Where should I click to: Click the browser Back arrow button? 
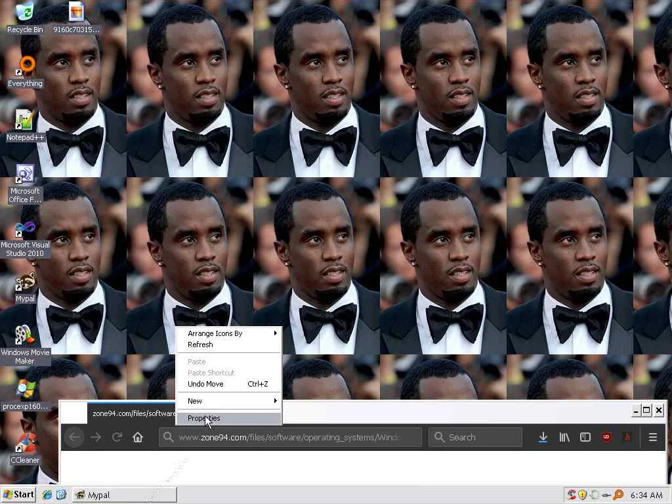[74, 437]
